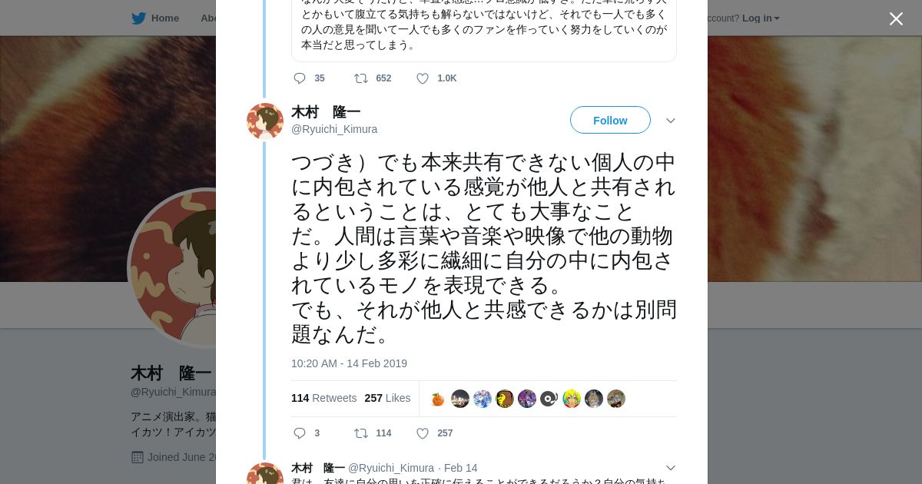The image size is (922, 484).
Task: Open the @Ryuichi_Kimura handle in tweet header
Action: 334,129
